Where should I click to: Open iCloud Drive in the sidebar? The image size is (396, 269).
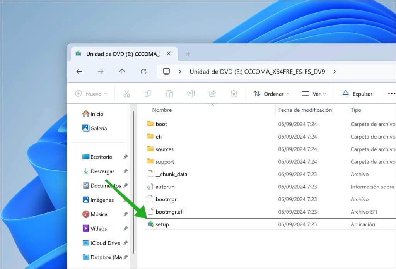pos(101,243)
